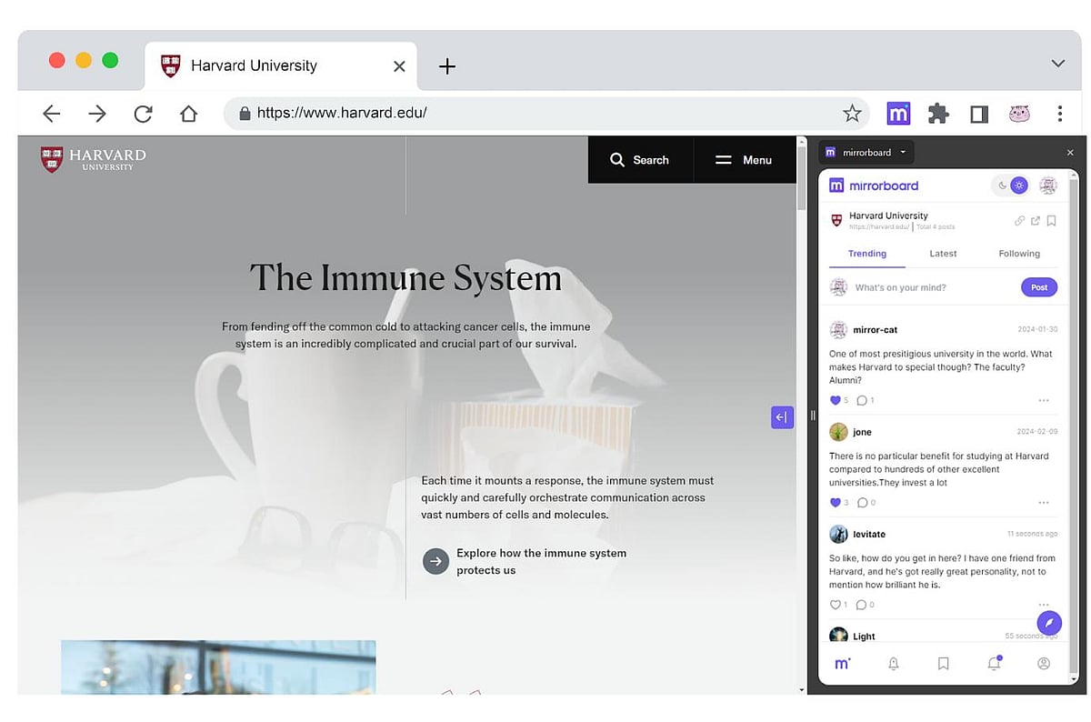Go back with the browser back arrow
The image size is (1091, 722).
click(52, 114)
